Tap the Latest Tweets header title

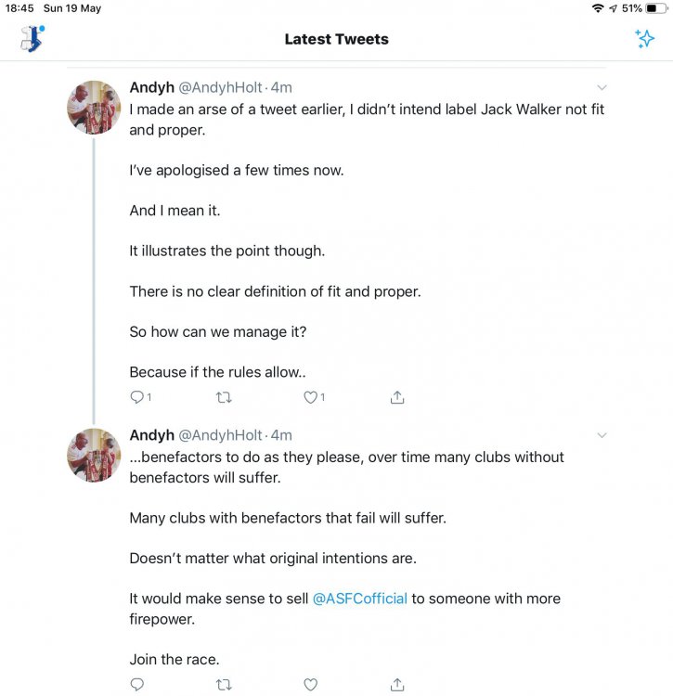pos(336,39)
